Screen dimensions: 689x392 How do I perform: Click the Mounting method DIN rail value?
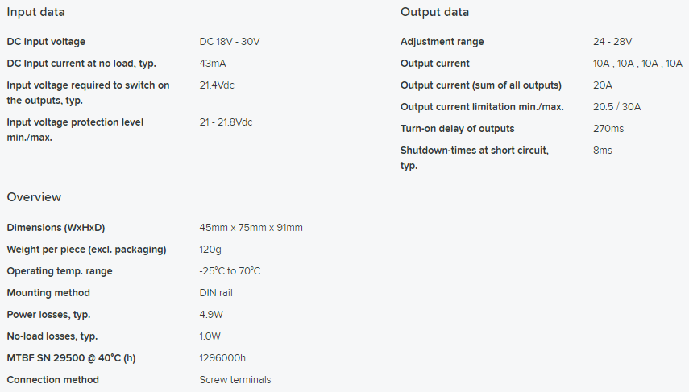(x=216, y=293)
